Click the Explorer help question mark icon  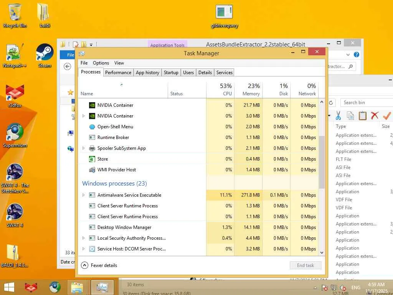point(357,55)
